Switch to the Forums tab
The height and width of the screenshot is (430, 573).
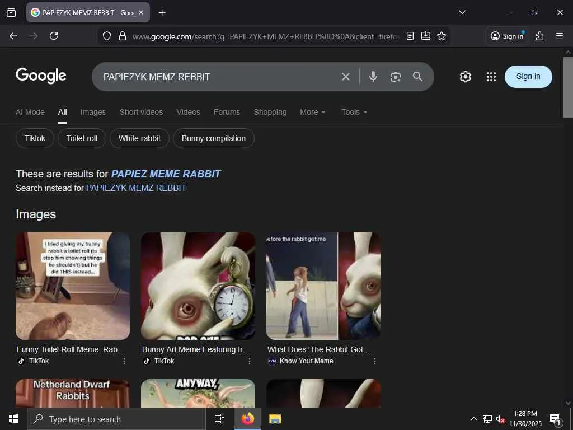coord(227,112)
